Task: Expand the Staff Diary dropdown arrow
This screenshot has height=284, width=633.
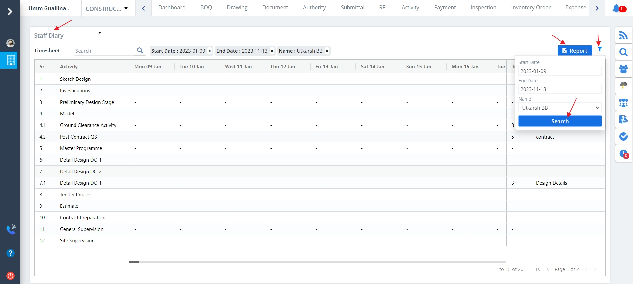Action: [x=100, y=33]
